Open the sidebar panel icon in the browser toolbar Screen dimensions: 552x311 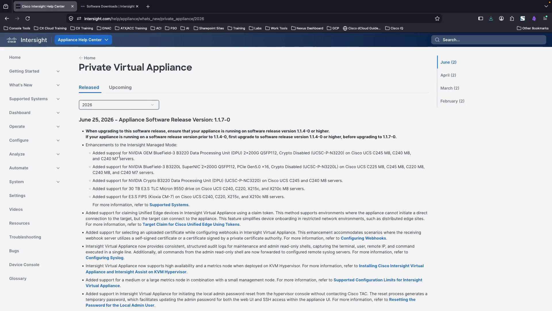click(480, 18)
